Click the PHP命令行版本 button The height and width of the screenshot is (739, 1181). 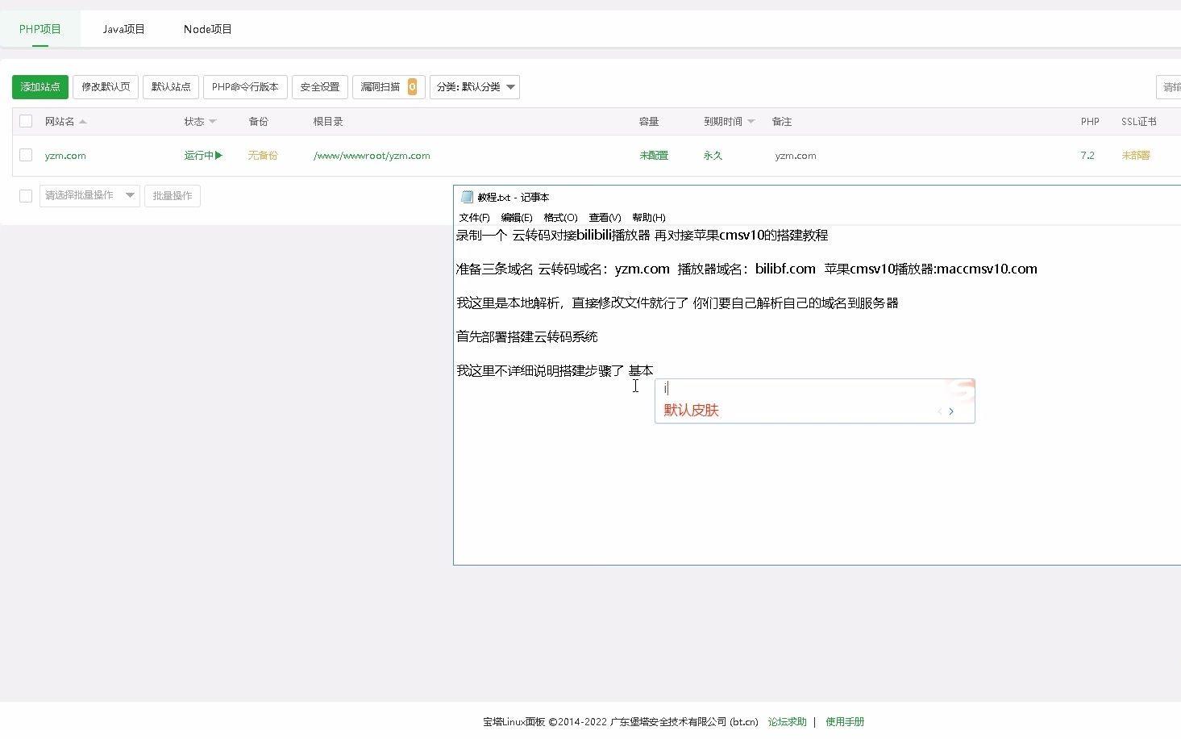pyautogui.click(x=245, y=87)
